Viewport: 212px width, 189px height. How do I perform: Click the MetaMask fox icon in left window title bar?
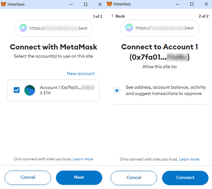pyautogui.click(x=4, y=4)
